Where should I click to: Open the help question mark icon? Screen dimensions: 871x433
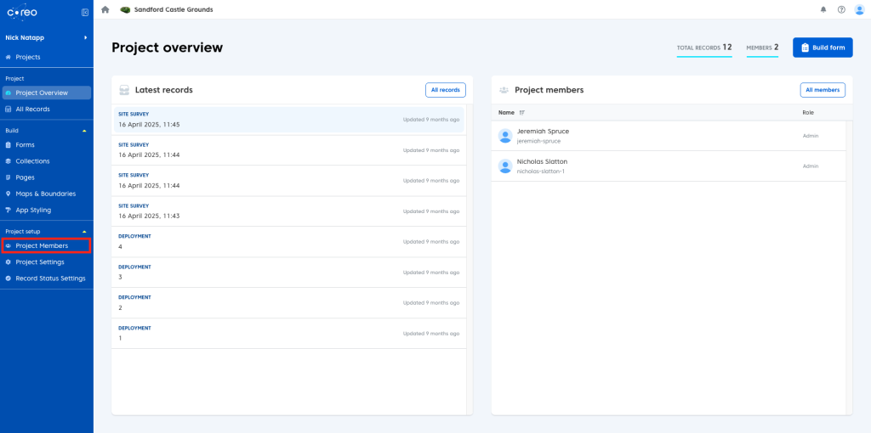841,9
